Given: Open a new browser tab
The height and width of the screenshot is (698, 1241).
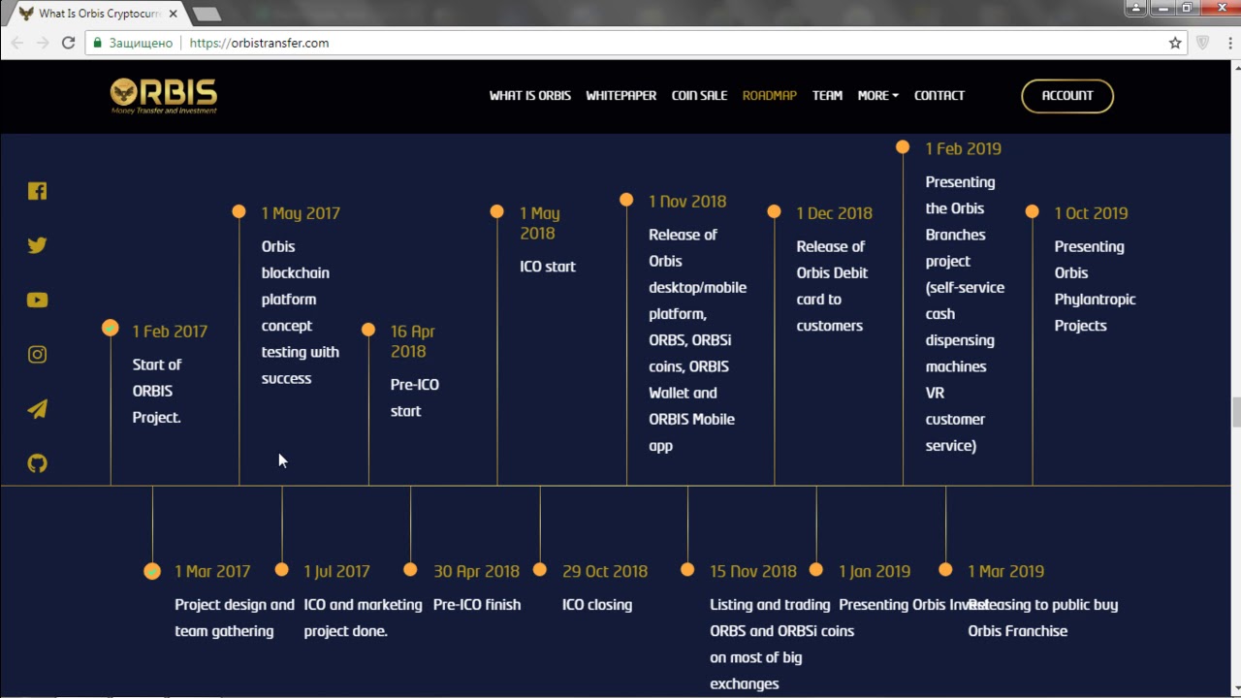Looking at the screenshot, I should tap(207, 14).
